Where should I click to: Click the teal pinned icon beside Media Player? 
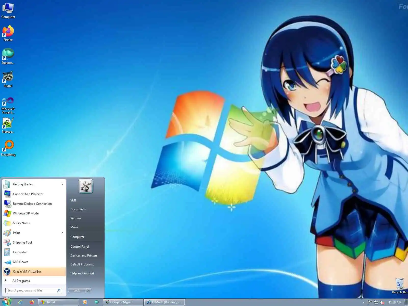coord(97,302)
